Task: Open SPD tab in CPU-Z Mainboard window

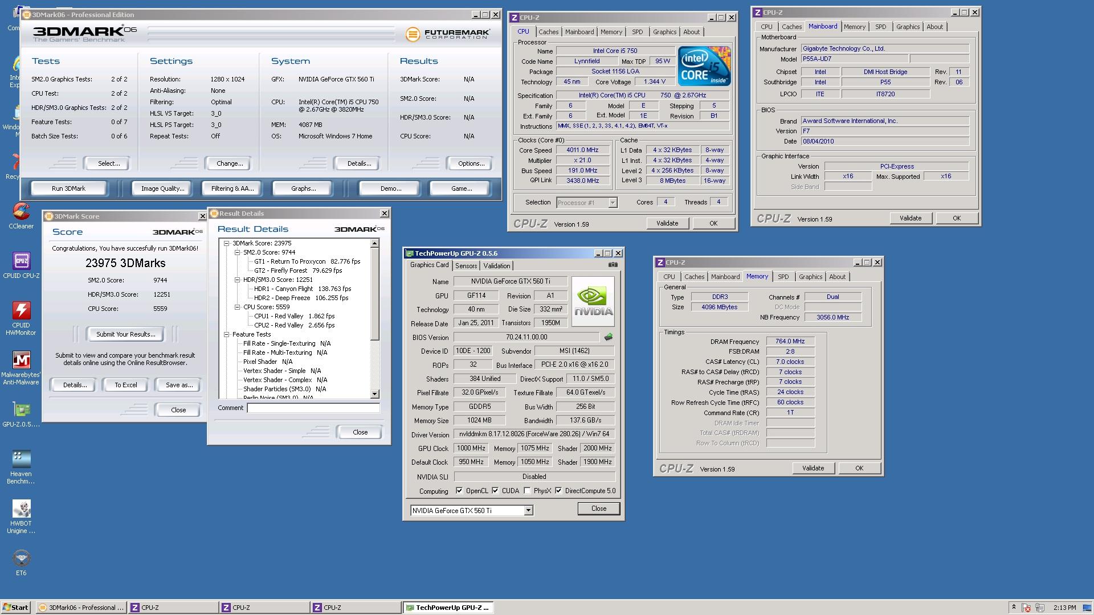Action: [880, 27]
